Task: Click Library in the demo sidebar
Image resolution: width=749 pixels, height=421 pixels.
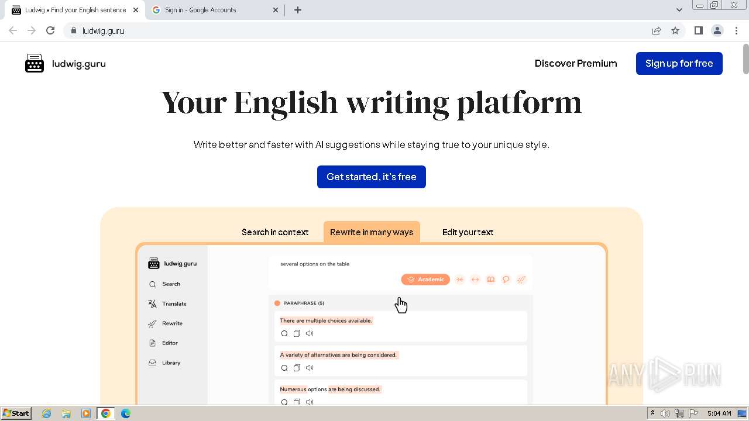Action: click(x=164, y=363)
